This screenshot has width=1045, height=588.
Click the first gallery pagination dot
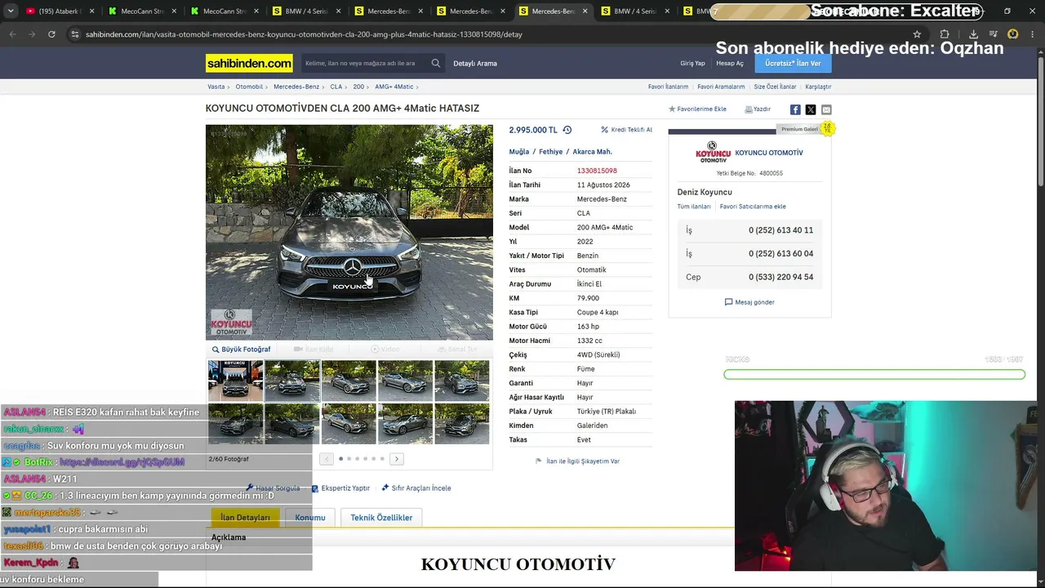coord(340,459)
